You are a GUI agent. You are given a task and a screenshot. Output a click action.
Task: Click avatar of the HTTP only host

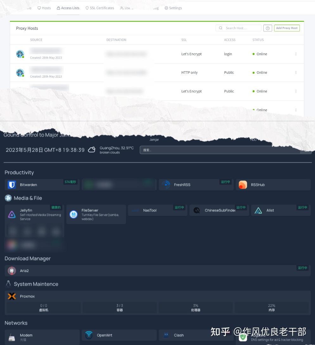pos(20,72)
